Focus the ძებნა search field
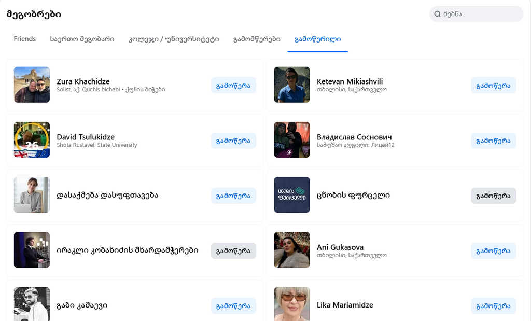The height and width of the screenshot is (321, 531). [476, 14]
